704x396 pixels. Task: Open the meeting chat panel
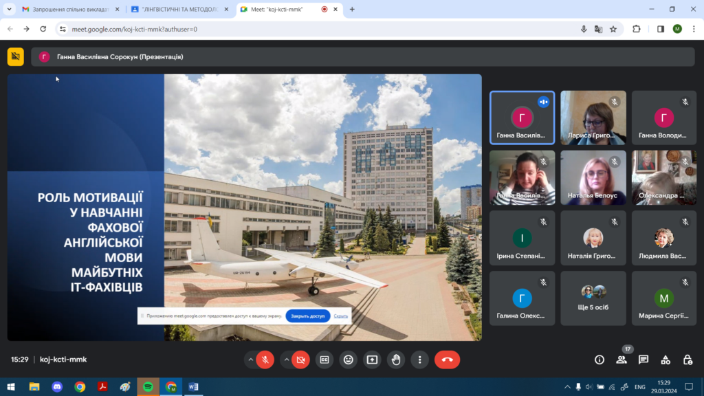tap(643, 360)
